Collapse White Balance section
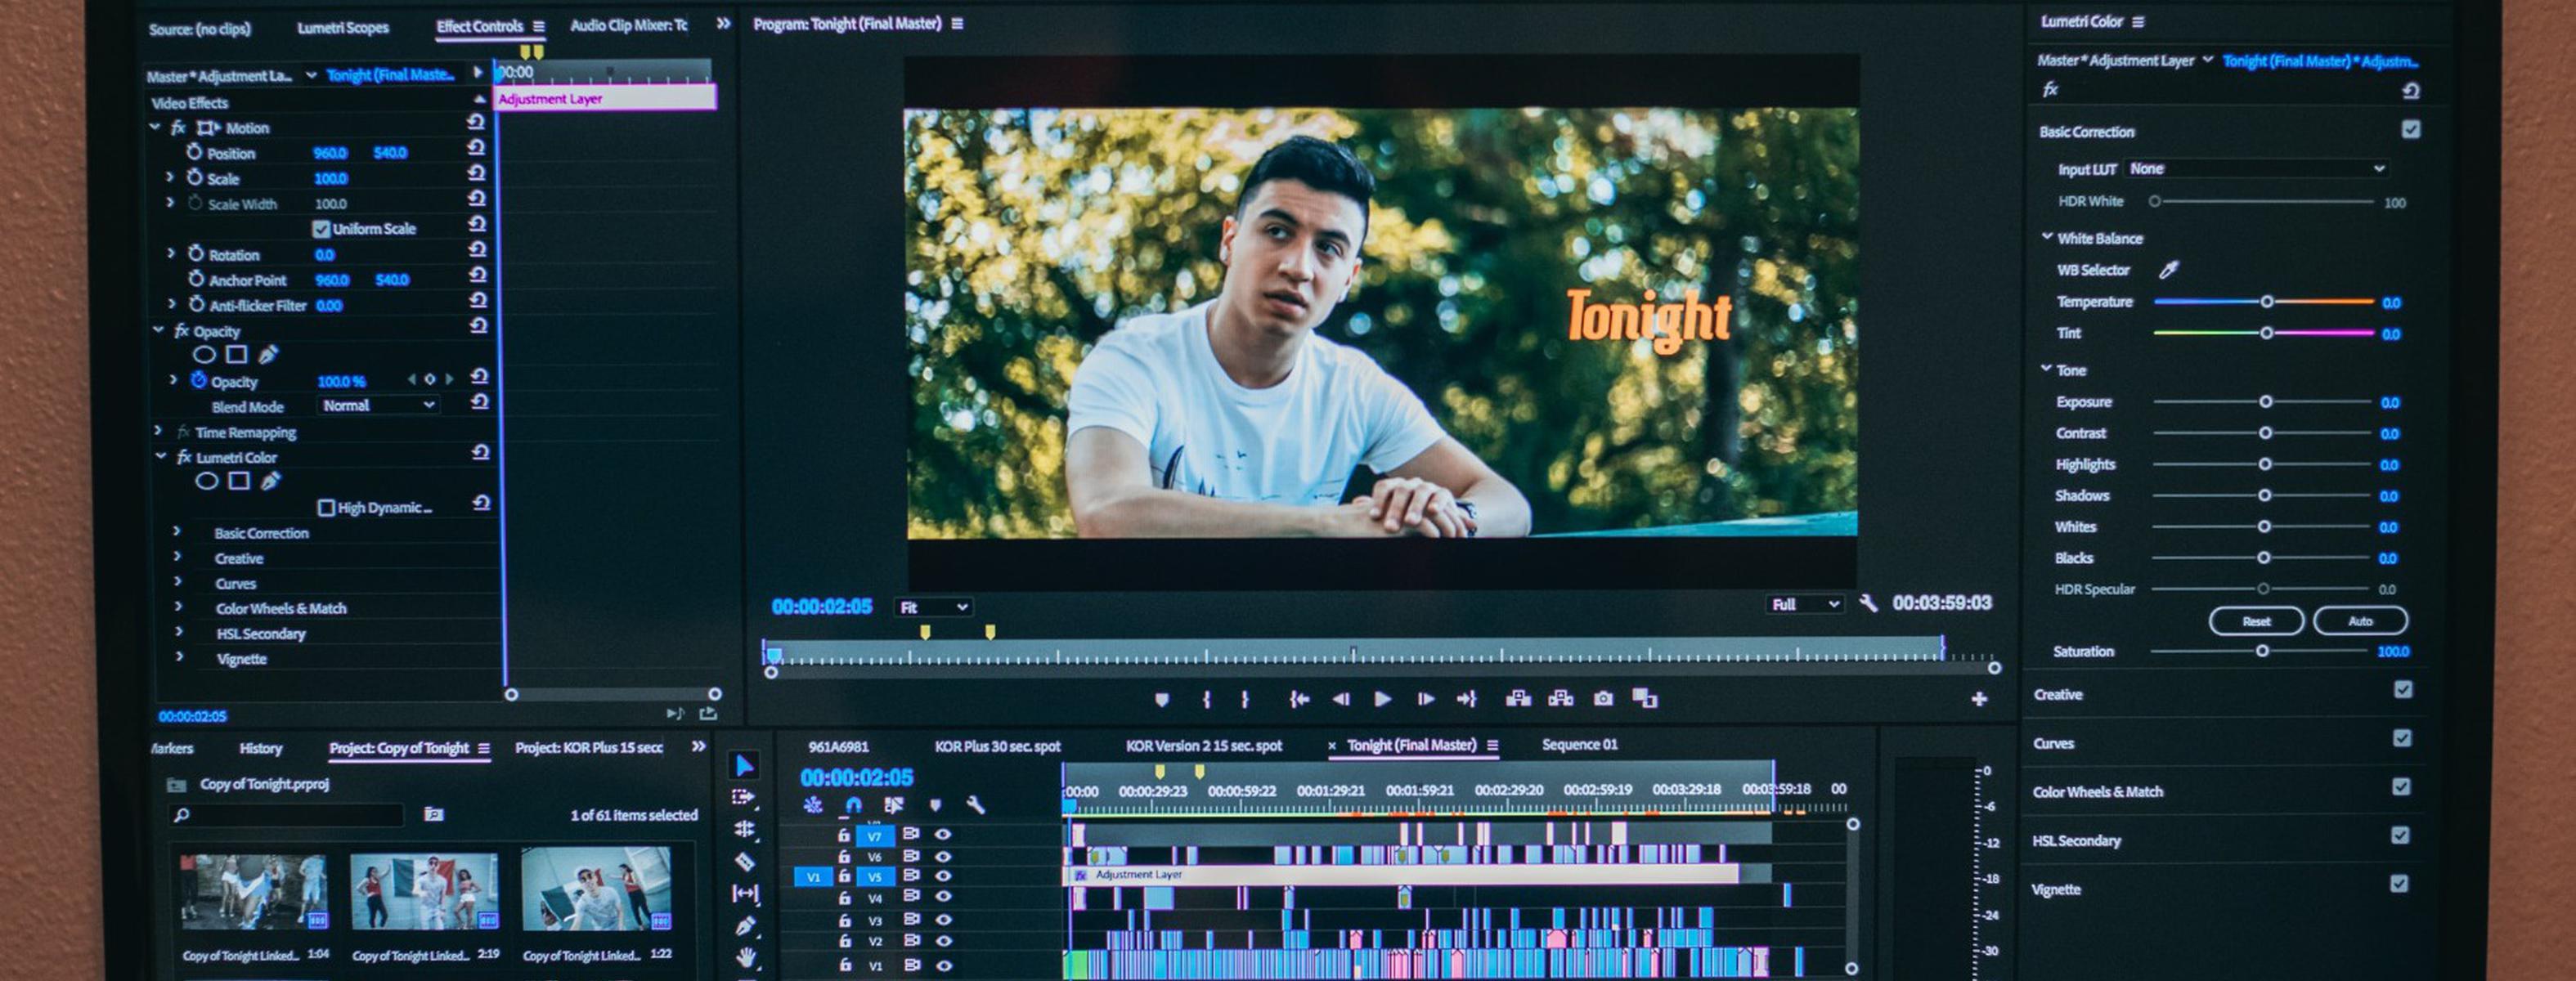 coord(2046,237)
